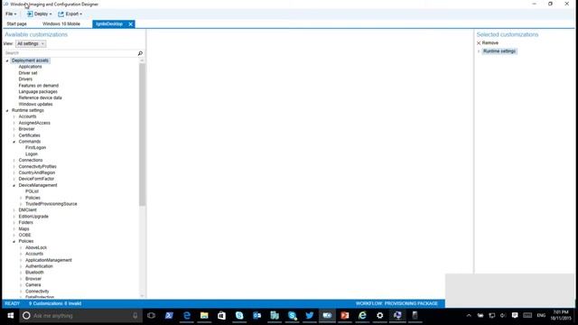Viewport: 578px width, 325px height.
Task: Click the scrollbar down arrow
Action: pyautogui.click(x=143, y=295)
